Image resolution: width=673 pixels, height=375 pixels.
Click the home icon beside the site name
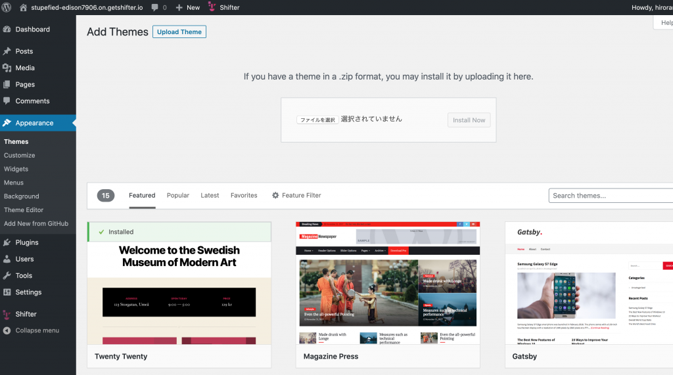(23, 7)
